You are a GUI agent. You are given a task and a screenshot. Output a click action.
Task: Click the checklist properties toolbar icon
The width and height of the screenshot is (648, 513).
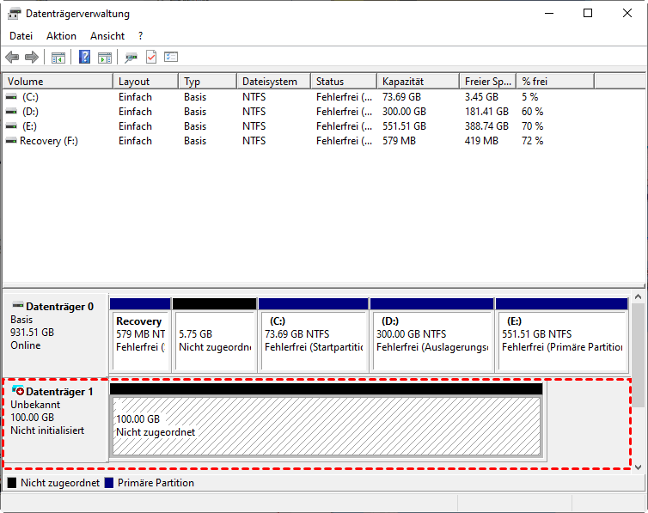coord(171,57)
